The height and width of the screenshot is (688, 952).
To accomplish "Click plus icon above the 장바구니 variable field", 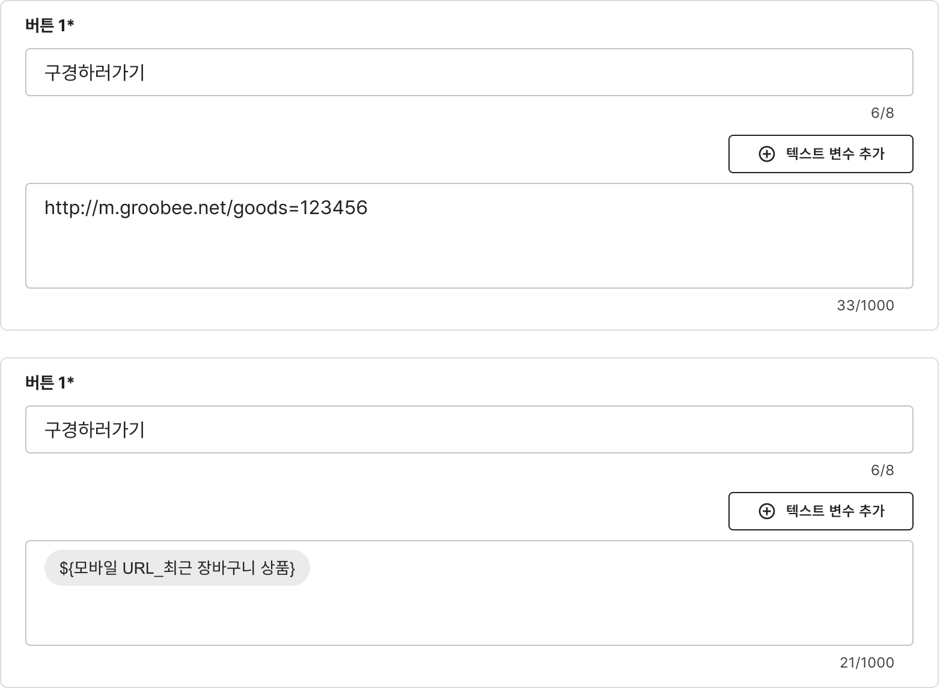I will (x=767, y=511).
